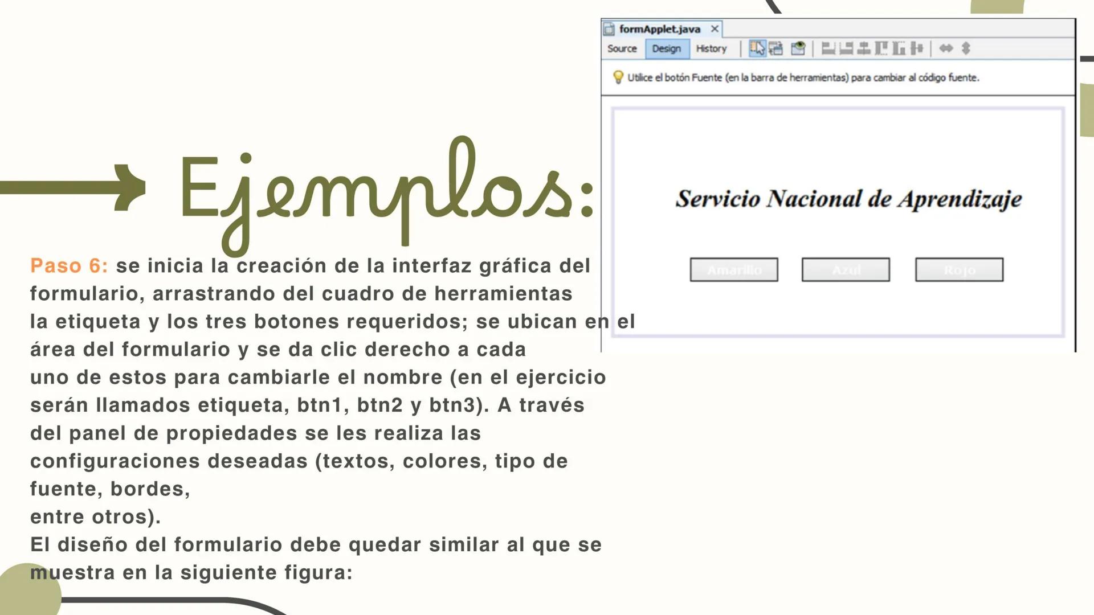Select the Selection Mode tool
This screenshot has width=1094, height=615.
click(758, 48)
